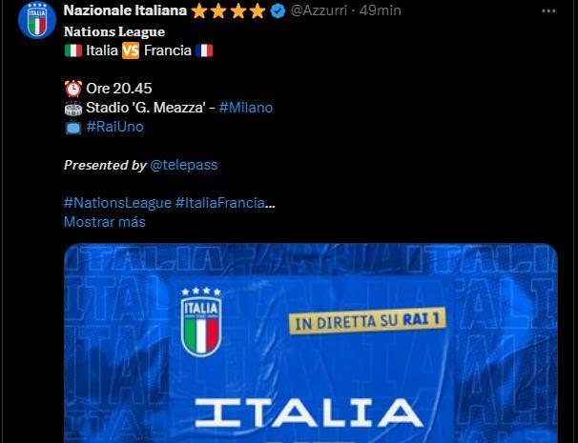Click the orange VS emoji
The image size is (578, 443).
(x=131, y=50)
